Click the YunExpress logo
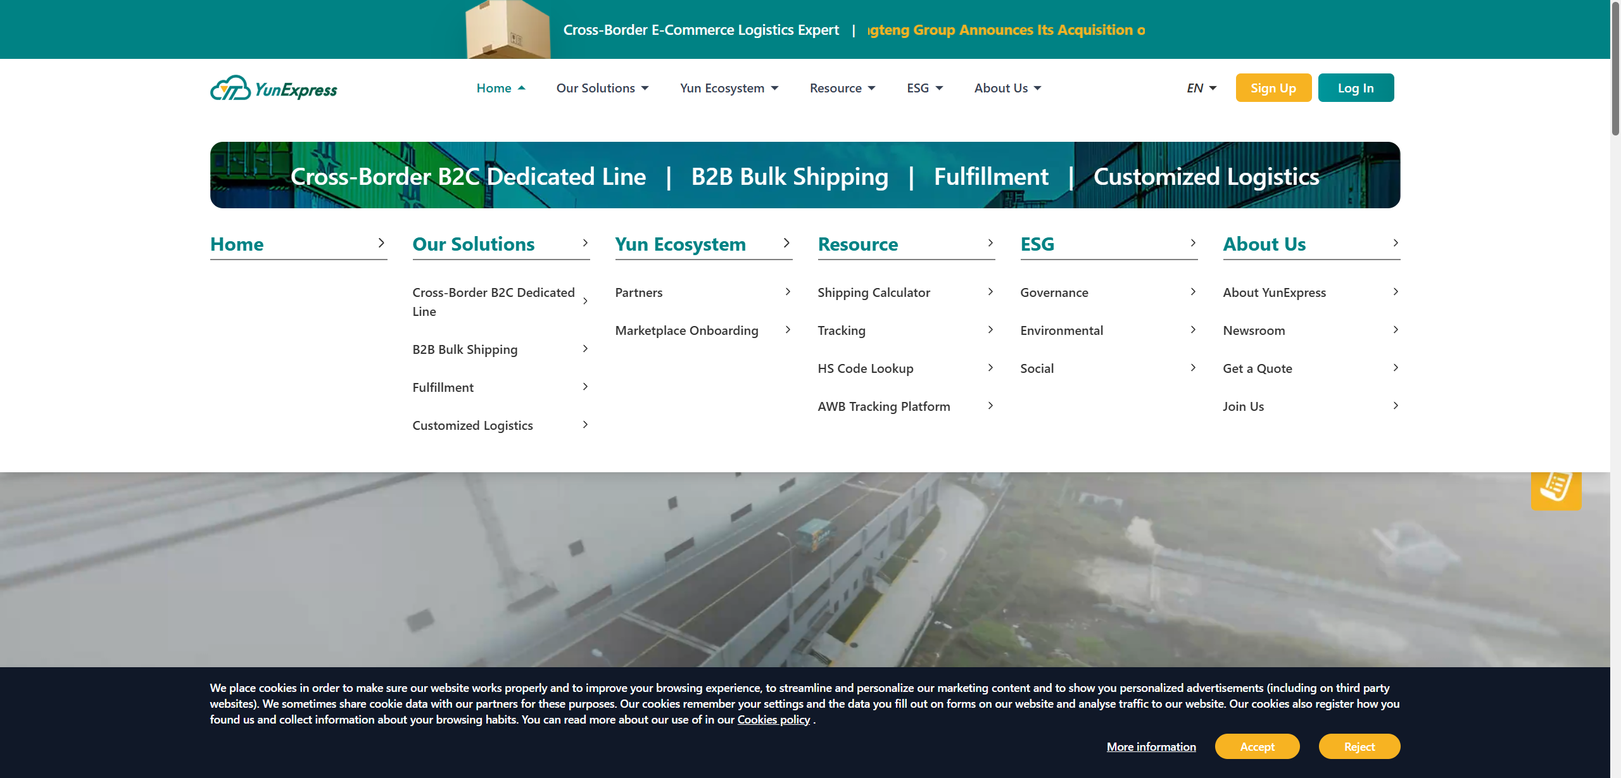Viewport: 1621px width, 778px height. coord(274,89)
